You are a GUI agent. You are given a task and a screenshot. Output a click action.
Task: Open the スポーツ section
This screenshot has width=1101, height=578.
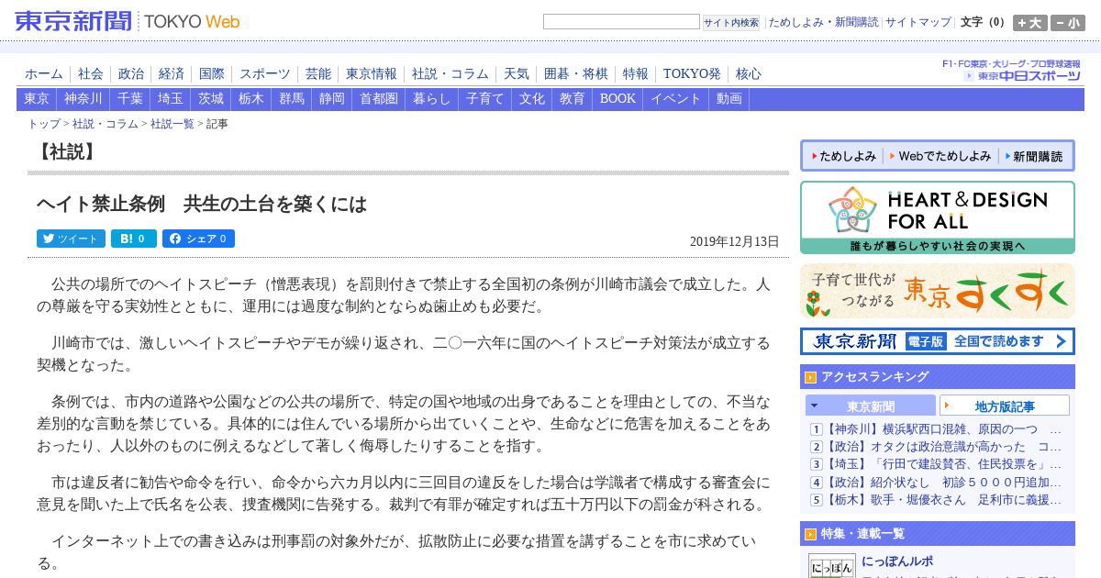pyautogui.click(x=265, y=73)
